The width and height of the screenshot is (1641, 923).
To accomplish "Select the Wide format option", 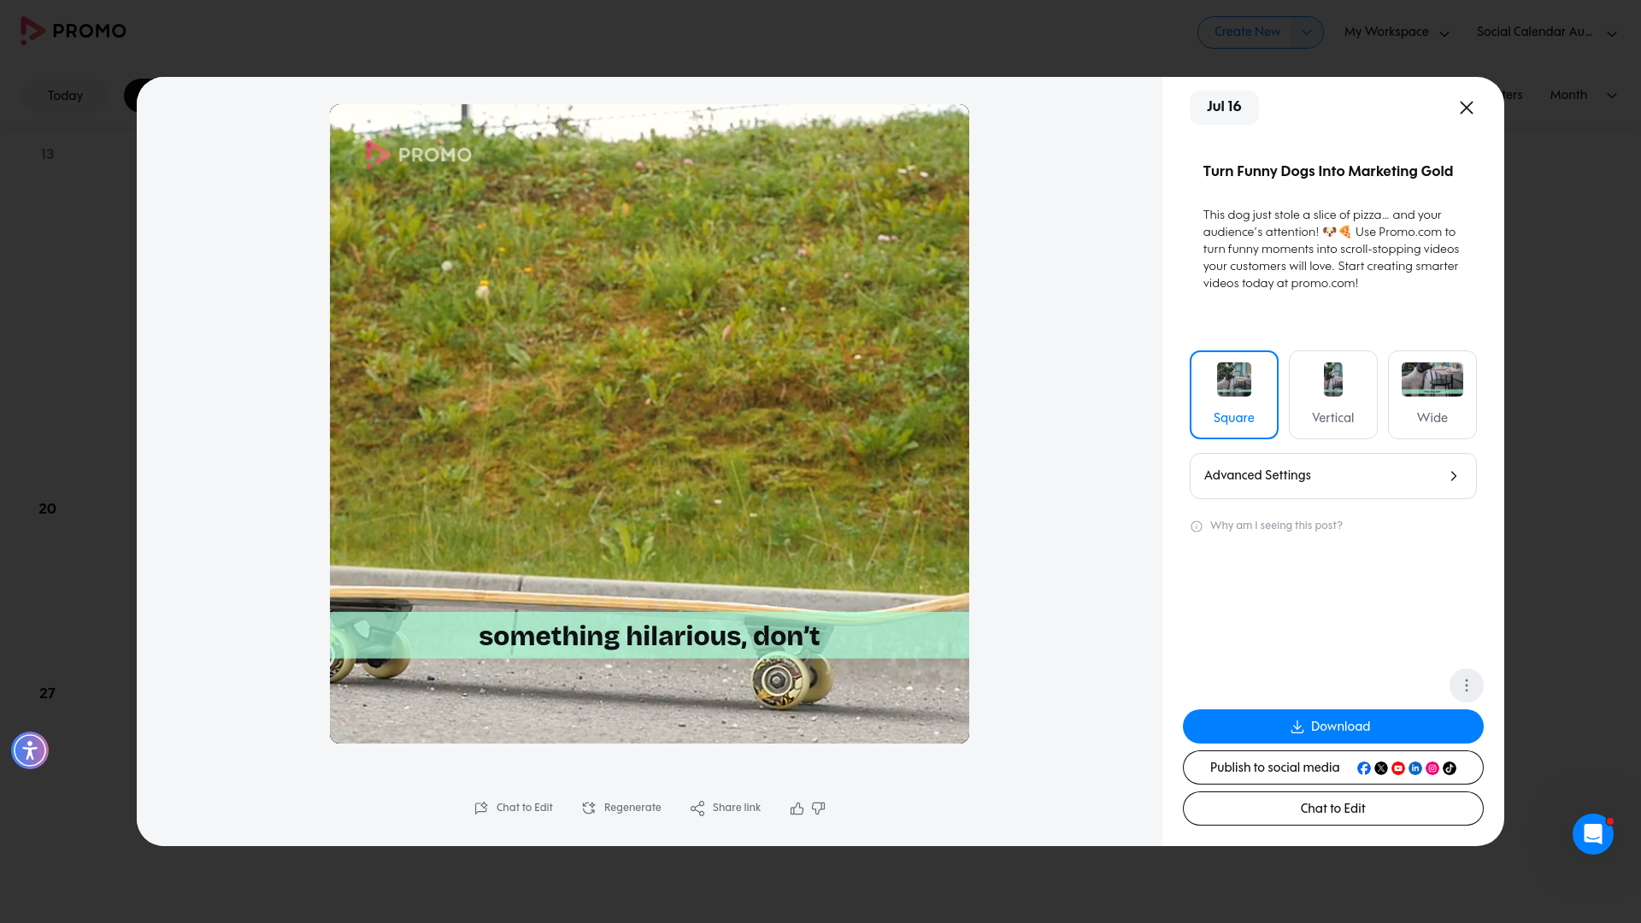I will pos(1432,395).
